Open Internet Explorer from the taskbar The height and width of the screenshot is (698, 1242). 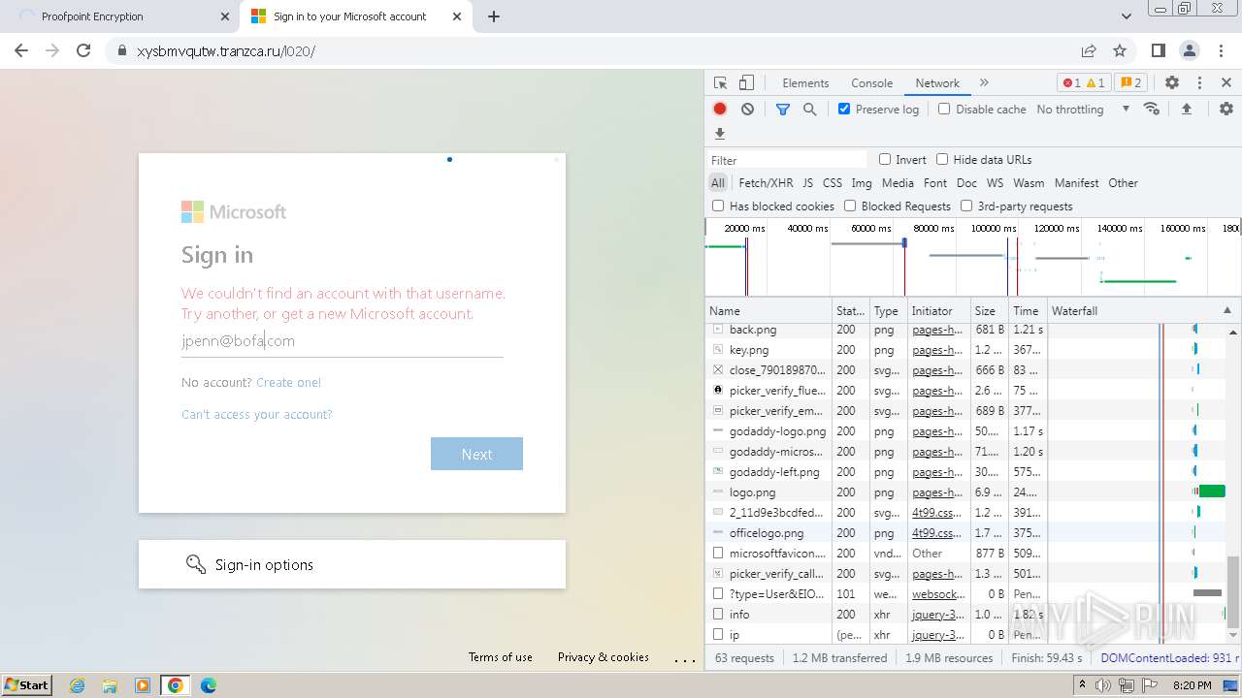point(78,685)
